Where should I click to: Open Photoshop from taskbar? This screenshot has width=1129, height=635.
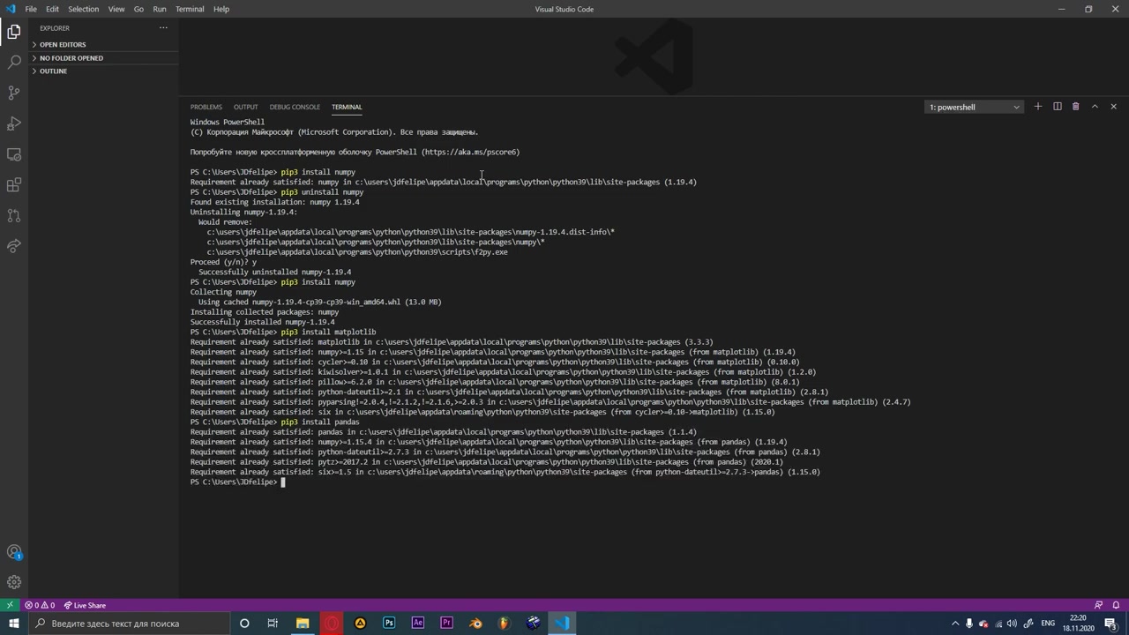[x=389, y=624]
